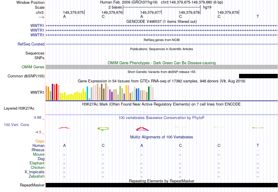Open Multiz Alignments of 100 Vertebrates title
The width and height of the screenshot is (278, 192).
click(162, 137)
